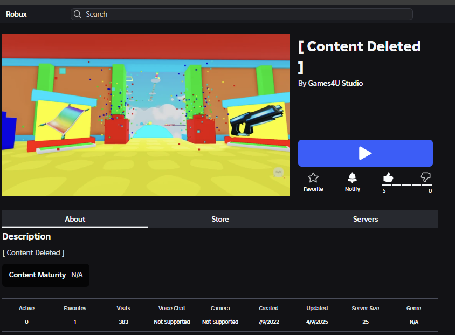The width and height of the screenshot is (455, 335).
Task: Click the Favorites count 1
Action: (x=75, y=322)
